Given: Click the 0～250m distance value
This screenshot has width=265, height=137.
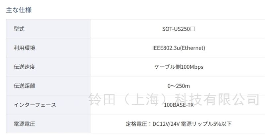Looking at the screenshot, I should (179, 86).
